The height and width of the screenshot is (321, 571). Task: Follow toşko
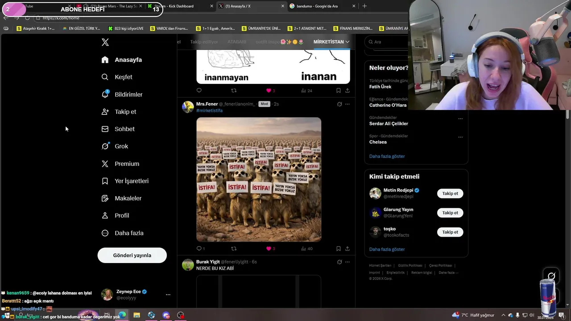point(450,232)
